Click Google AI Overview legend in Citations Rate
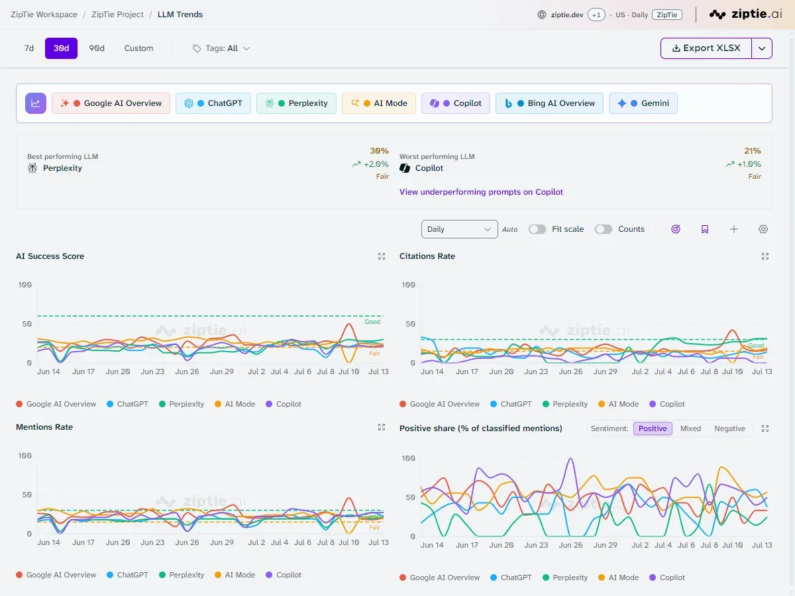This screenshot has width=795, height=596. pos(440,404)
